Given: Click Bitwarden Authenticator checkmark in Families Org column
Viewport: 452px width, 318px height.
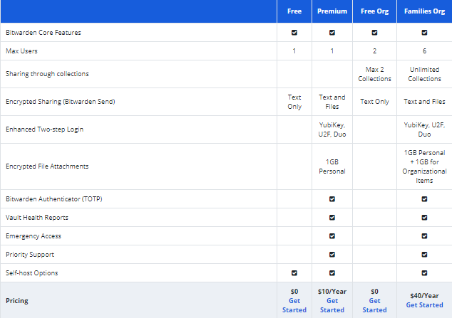Looking at the screenshot, I should (424, 199).
